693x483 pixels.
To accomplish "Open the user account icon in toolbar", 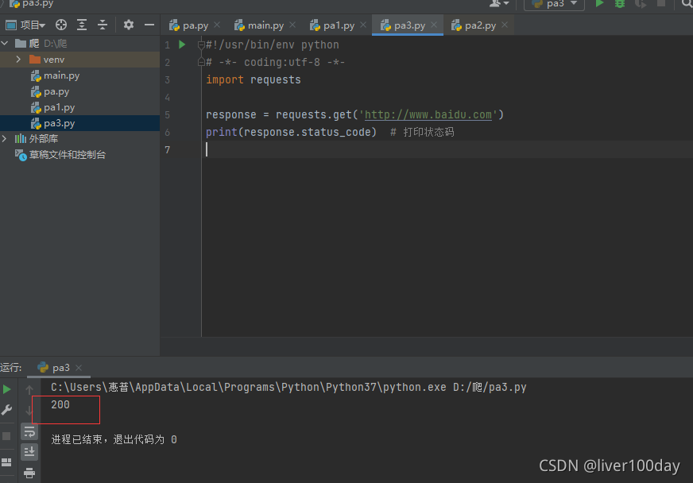I will (x=499, y=3).
